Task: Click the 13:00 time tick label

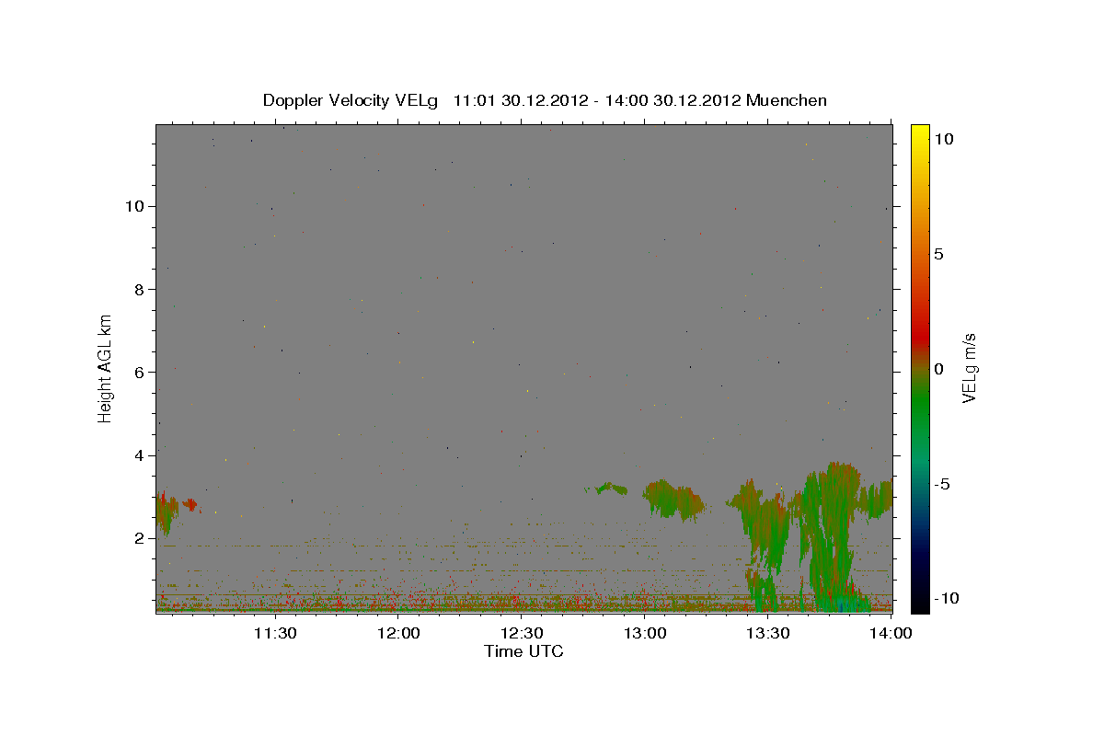Action: (x=645, y=633)
